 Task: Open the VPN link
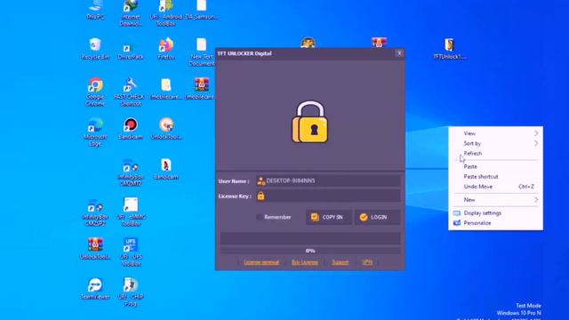coord(367,262)
